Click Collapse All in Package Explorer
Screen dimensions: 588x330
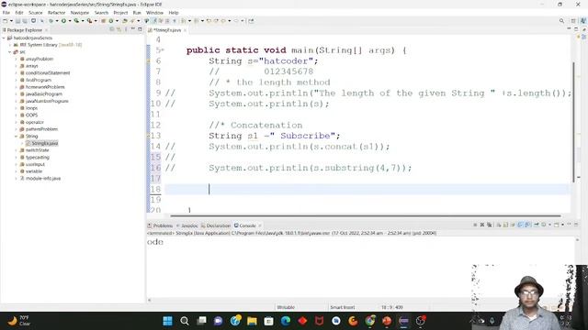click(x=112, y=29)
